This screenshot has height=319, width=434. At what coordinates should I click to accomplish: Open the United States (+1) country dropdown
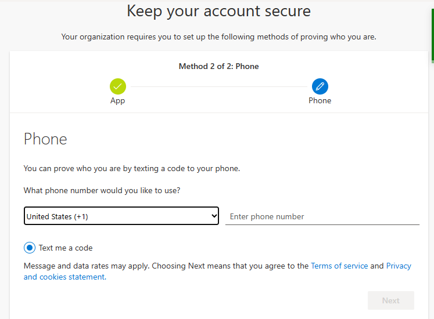[x=121, y=216]
